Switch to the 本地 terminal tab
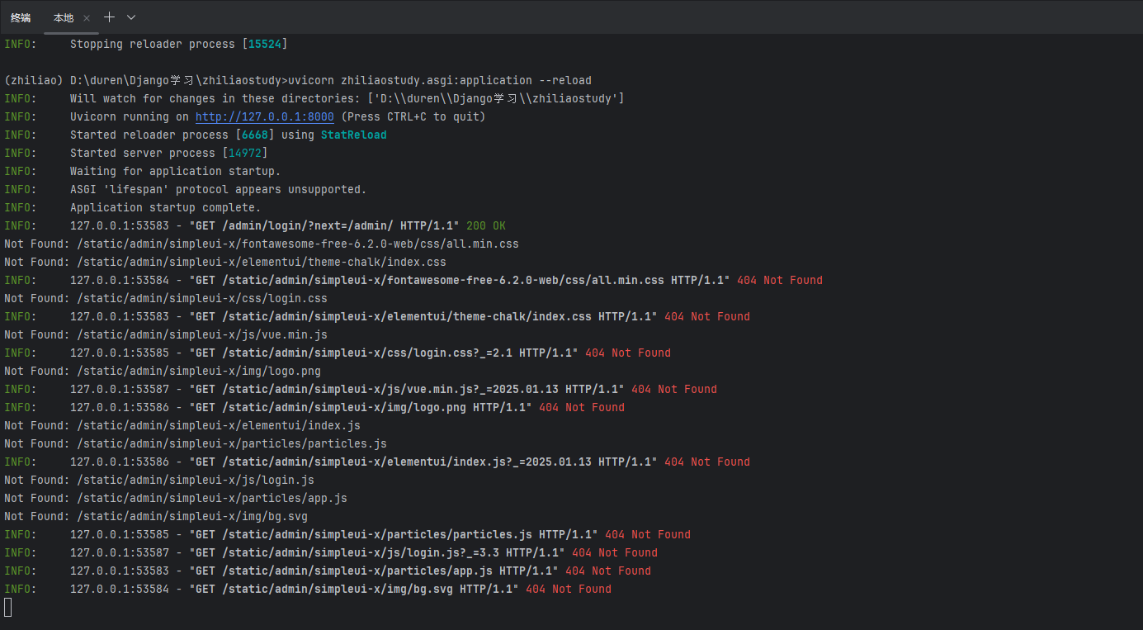The height and width of the screenshot is (630, 1143). [x=64, y=17]
